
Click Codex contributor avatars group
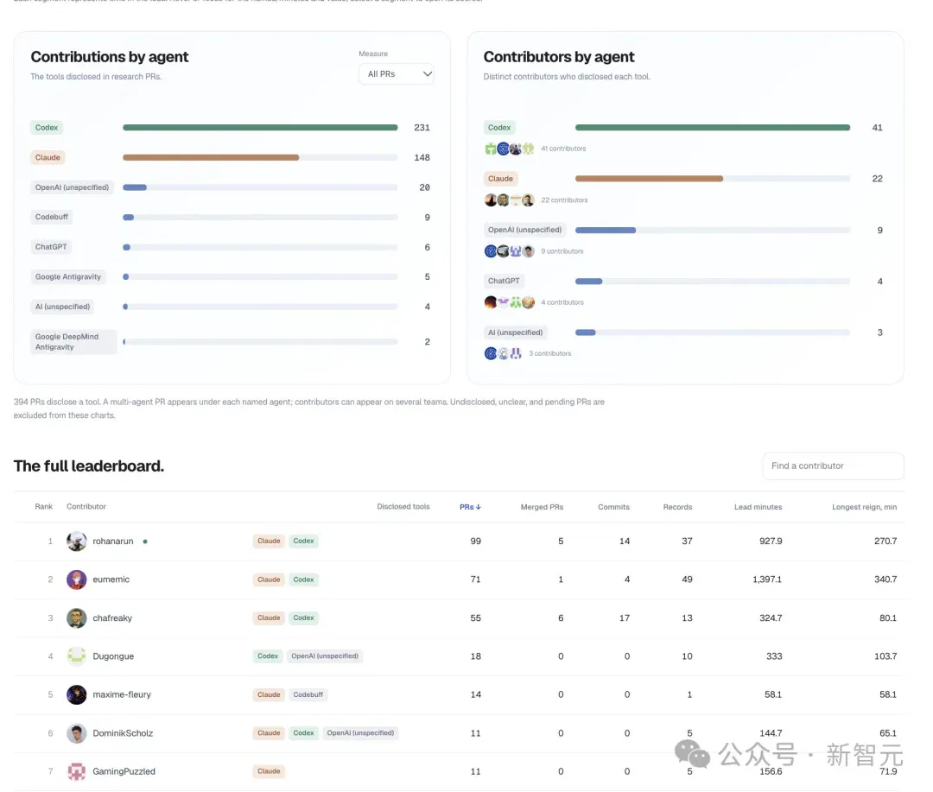[510, 149]
